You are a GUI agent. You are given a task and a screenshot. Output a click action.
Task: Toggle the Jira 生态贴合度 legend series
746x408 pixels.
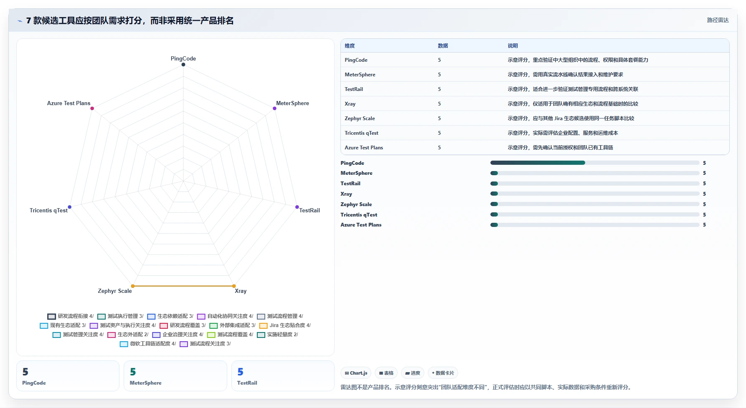(285, 325)
